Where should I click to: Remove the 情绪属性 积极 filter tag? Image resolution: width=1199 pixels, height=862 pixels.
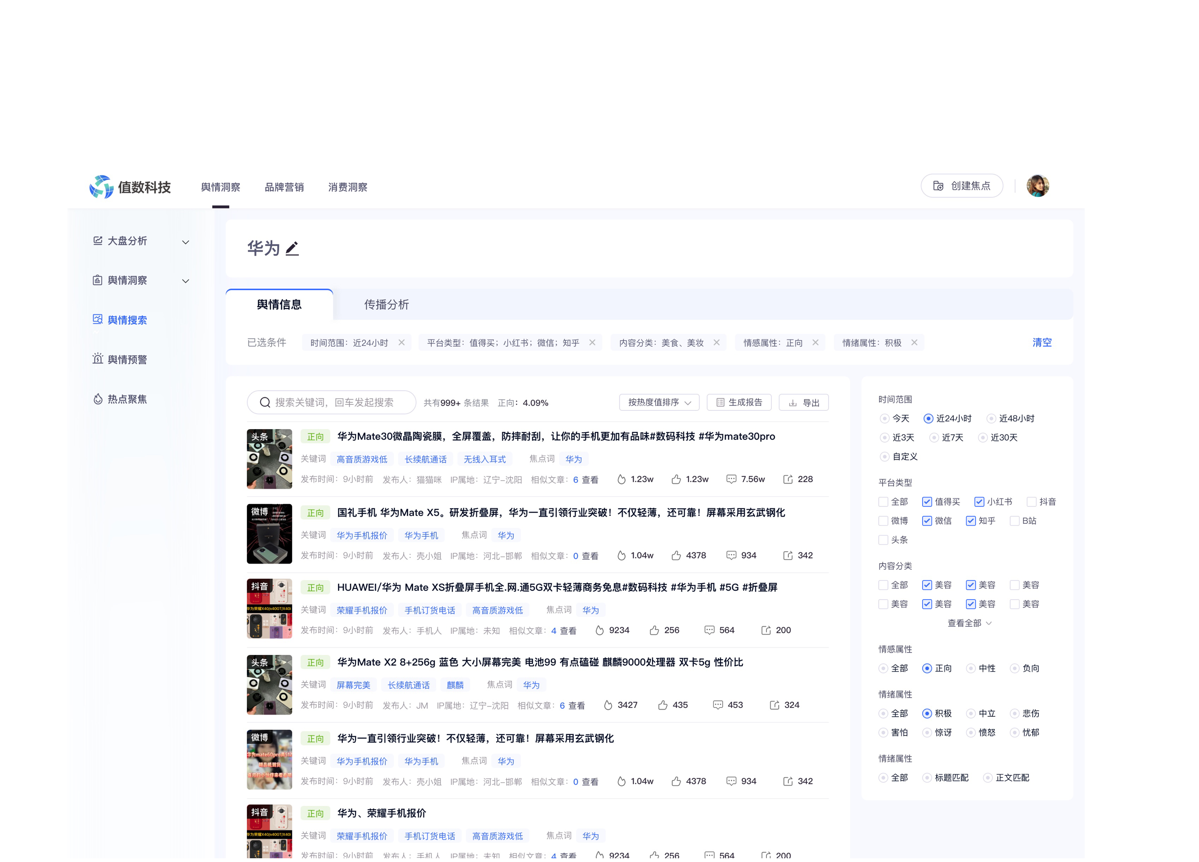[914, 342]
